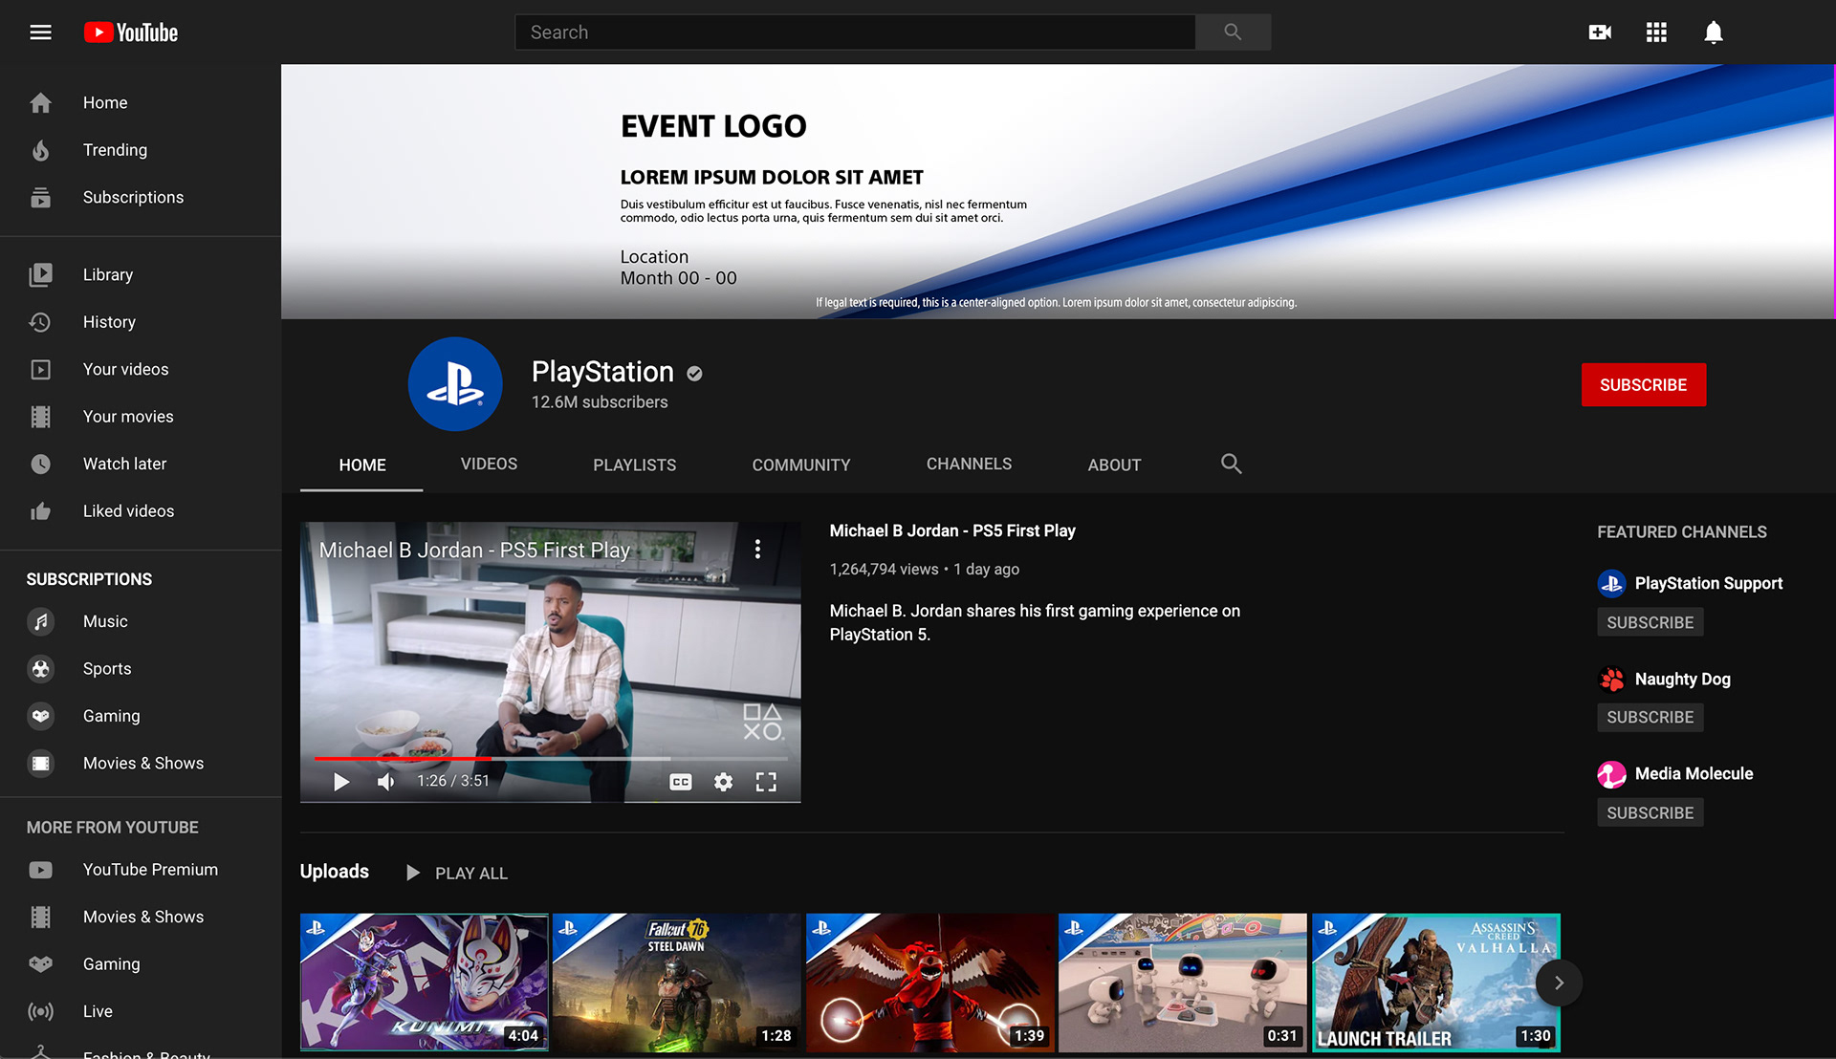
Task: Open the YouTube apps grid
Action: coord(1656,32)
